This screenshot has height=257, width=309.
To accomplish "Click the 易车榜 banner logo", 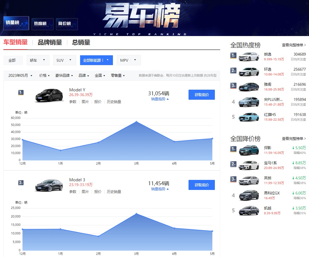I will point(141,16).
